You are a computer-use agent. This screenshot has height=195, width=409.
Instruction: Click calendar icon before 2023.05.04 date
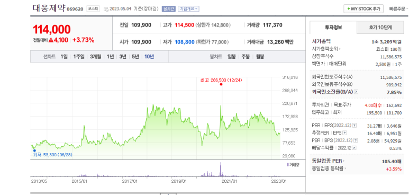click(x=106, y=9)
